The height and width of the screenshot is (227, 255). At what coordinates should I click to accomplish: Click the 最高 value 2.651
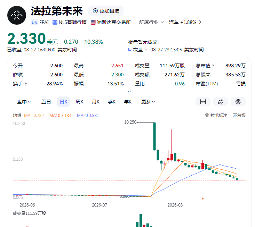(x=117, y=66)
